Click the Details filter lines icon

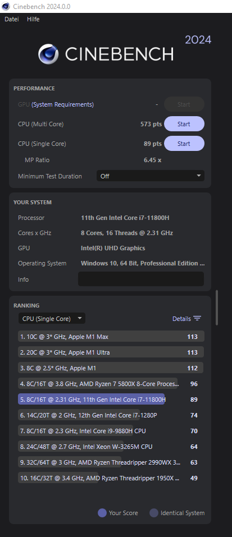[x=197, y=319]
